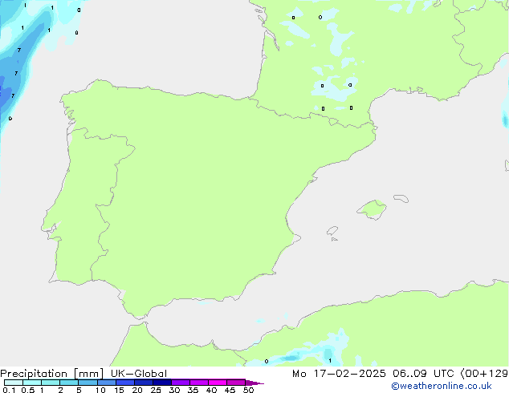The height and width of the screenshot is (393, 509).
Task: Pick the 5 mm legend color swatch
Action: coord(88,383)
